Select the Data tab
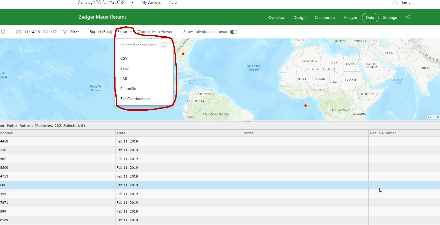 click(370, 18)
